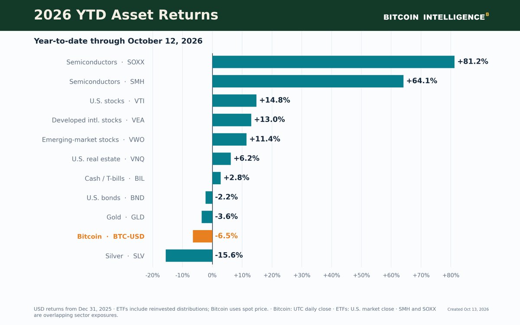Viewport: 520px width, 325px height.
Task: Select the SOXX semiconductors bar
Action: point(333,62)
